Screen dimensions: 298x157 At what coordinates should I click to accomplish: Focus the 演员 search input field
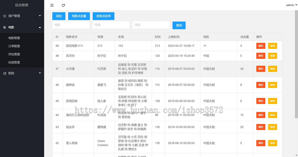[x=151, y=25]
